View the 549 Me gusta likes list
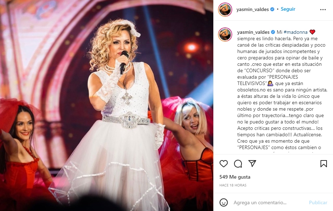This screenshot has width=333, height=211. pos(235,177)
